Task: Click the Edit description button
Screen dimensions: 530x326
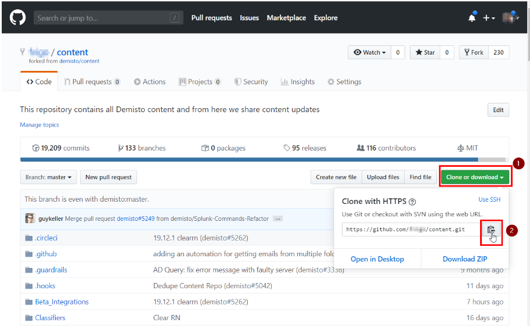Action: tap(498, 110)
